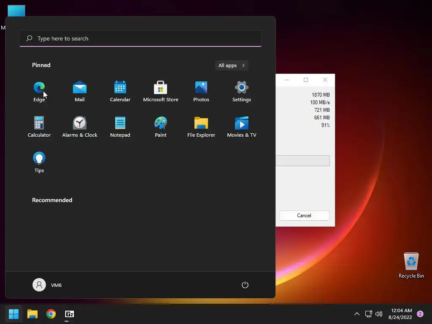Switch to 7-Zip in the taskbar
Image resolution: width=432 pixels, height=324 pixels.
pyautogui.click(x=70, y=314)
